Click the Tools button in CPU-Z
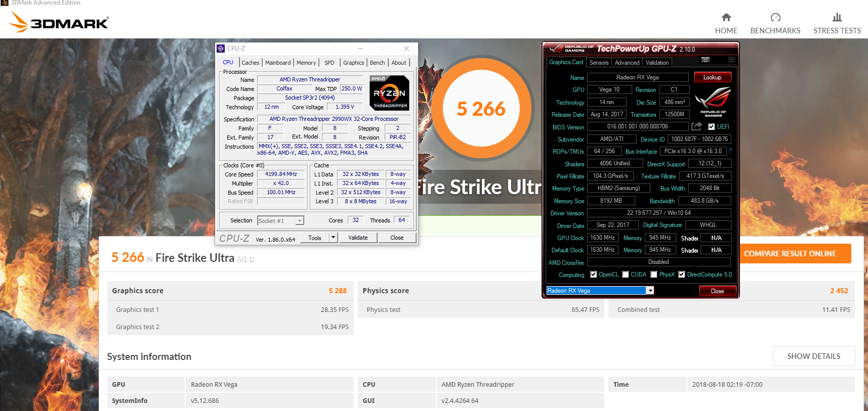The height and width of the screenshot is (411, 868). click(x=315, y=238)
